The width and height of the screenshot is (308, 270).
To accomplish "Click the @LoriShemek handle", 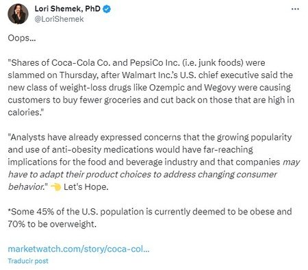I will (59, 19).
